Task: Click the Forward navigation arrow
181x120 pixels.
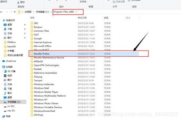Action: 7,12
